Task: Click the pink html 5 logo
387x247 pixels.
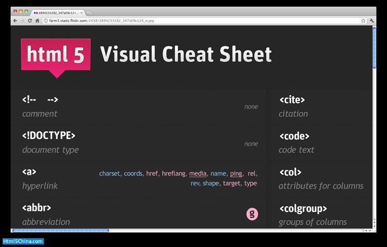Action: click(x=56, y=55)
